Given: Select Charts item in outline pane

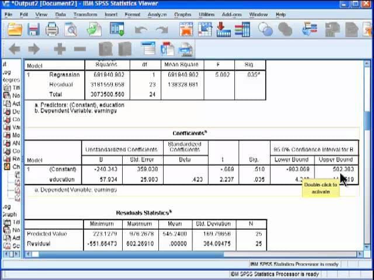Looking at the screenshot, I should pyautogui.click(x=12, y=167).
